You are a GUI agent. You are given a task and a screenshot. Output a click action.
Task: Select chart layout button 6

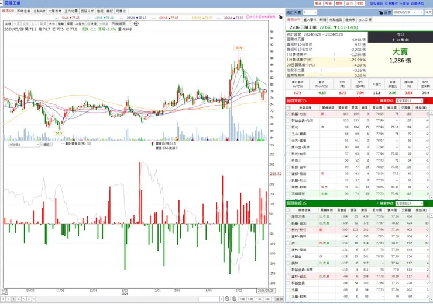tap(29, 299)
